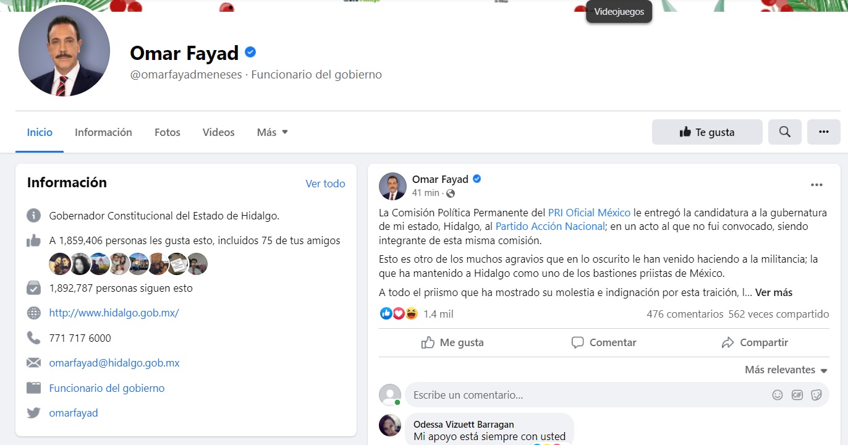
Task: Click the Escribe un comentario input field
Action: coord(587,395)
